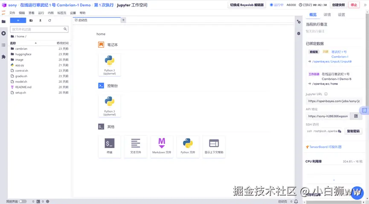Launch Python 3 notebook under 笔记本
369x204 pixels.
tap(110, 65)
